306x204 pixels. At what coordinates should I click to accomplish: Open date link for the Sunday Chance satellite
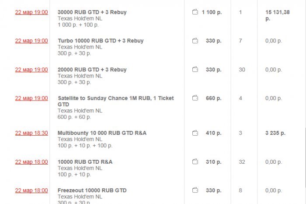[x=31, y=98]
